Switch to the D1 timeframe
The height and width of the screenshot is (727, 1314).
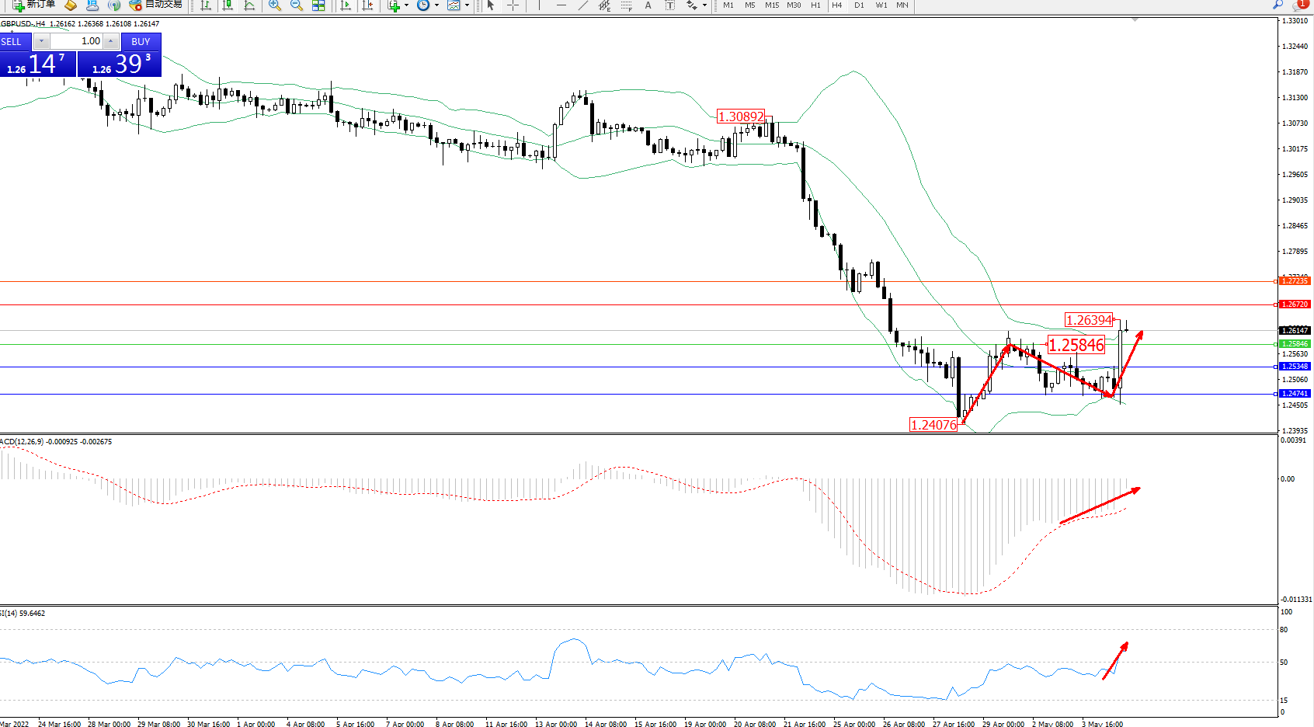[859, 5]
